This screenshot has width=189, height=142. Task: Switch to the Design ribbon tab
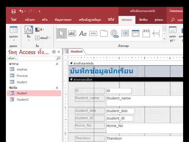point(127,20)
